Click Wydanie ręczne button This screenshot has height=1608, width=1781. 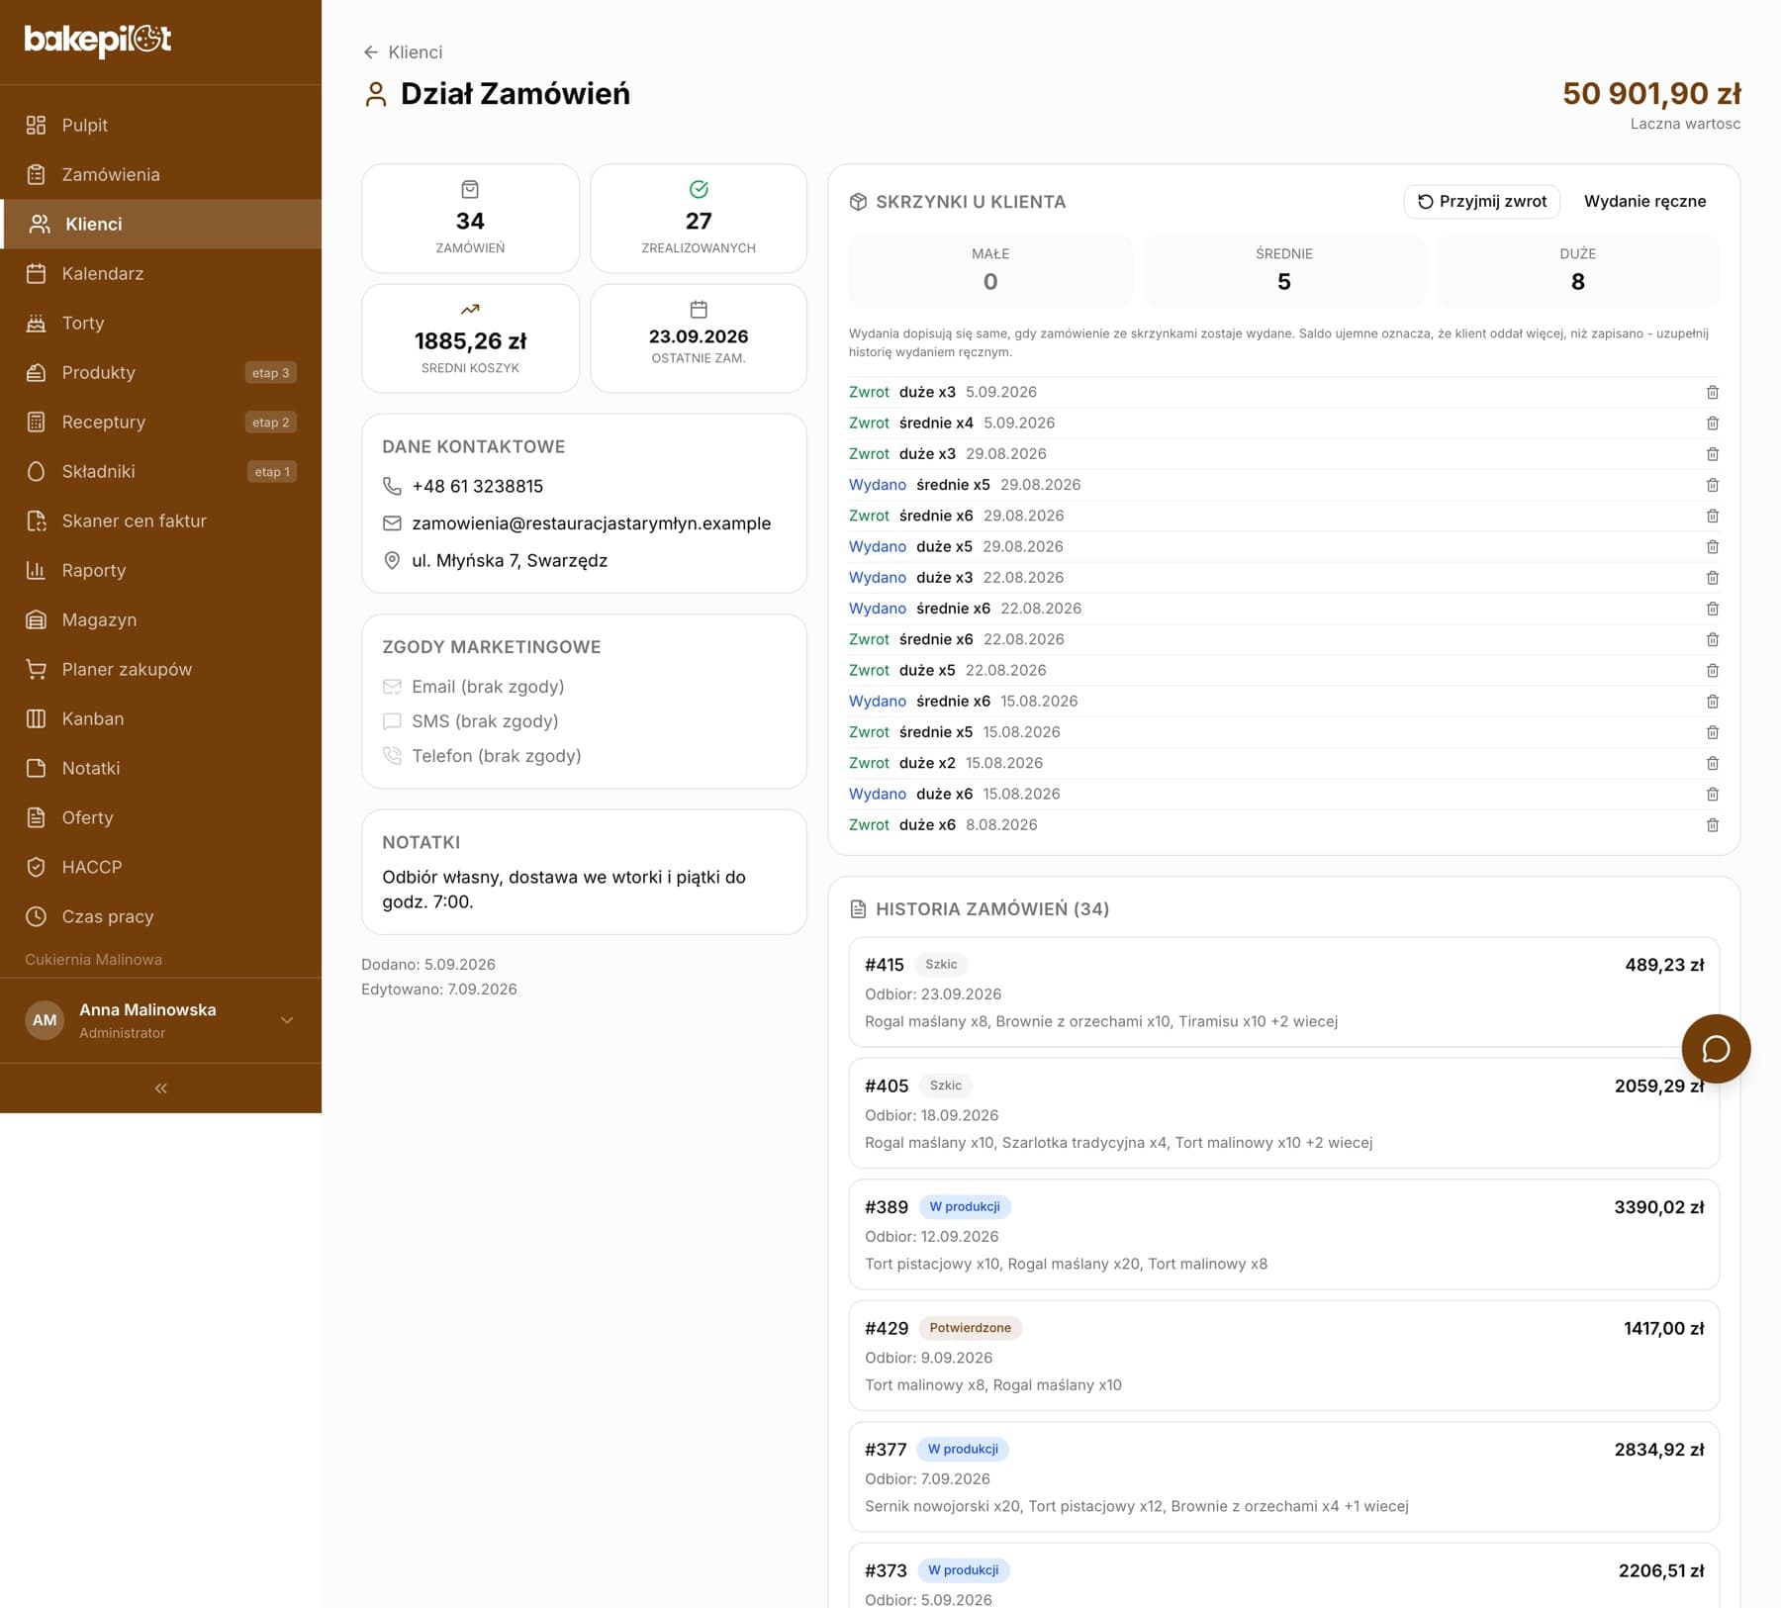point(1644,201)
